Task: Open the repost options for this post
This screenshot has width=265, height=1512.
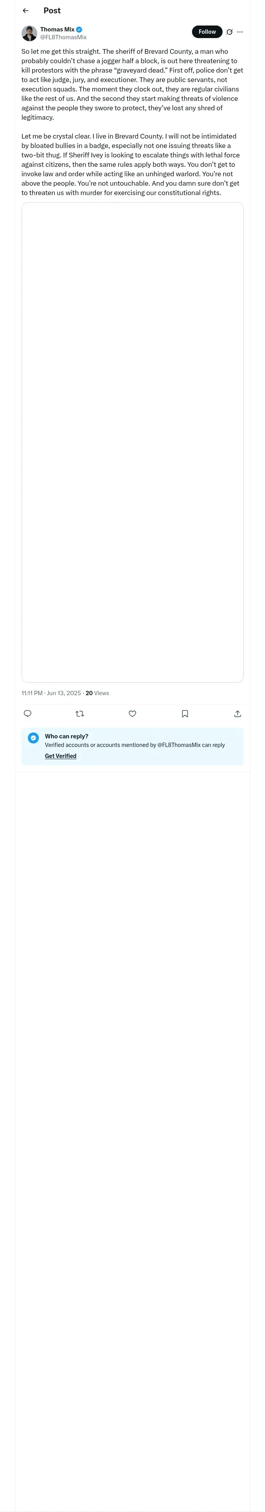Action: click(80, 714)
